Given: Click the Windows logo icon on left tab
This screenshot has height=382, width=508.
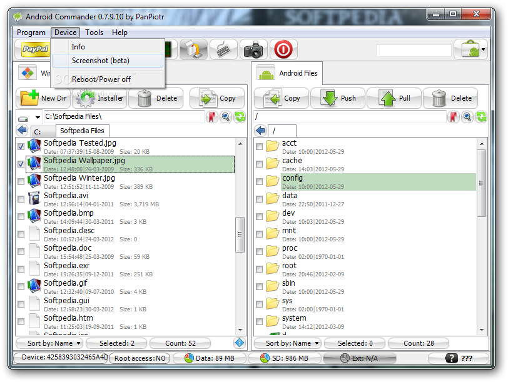Looking at the screenshot, I should pyautogui.click(x=28, y=73).
